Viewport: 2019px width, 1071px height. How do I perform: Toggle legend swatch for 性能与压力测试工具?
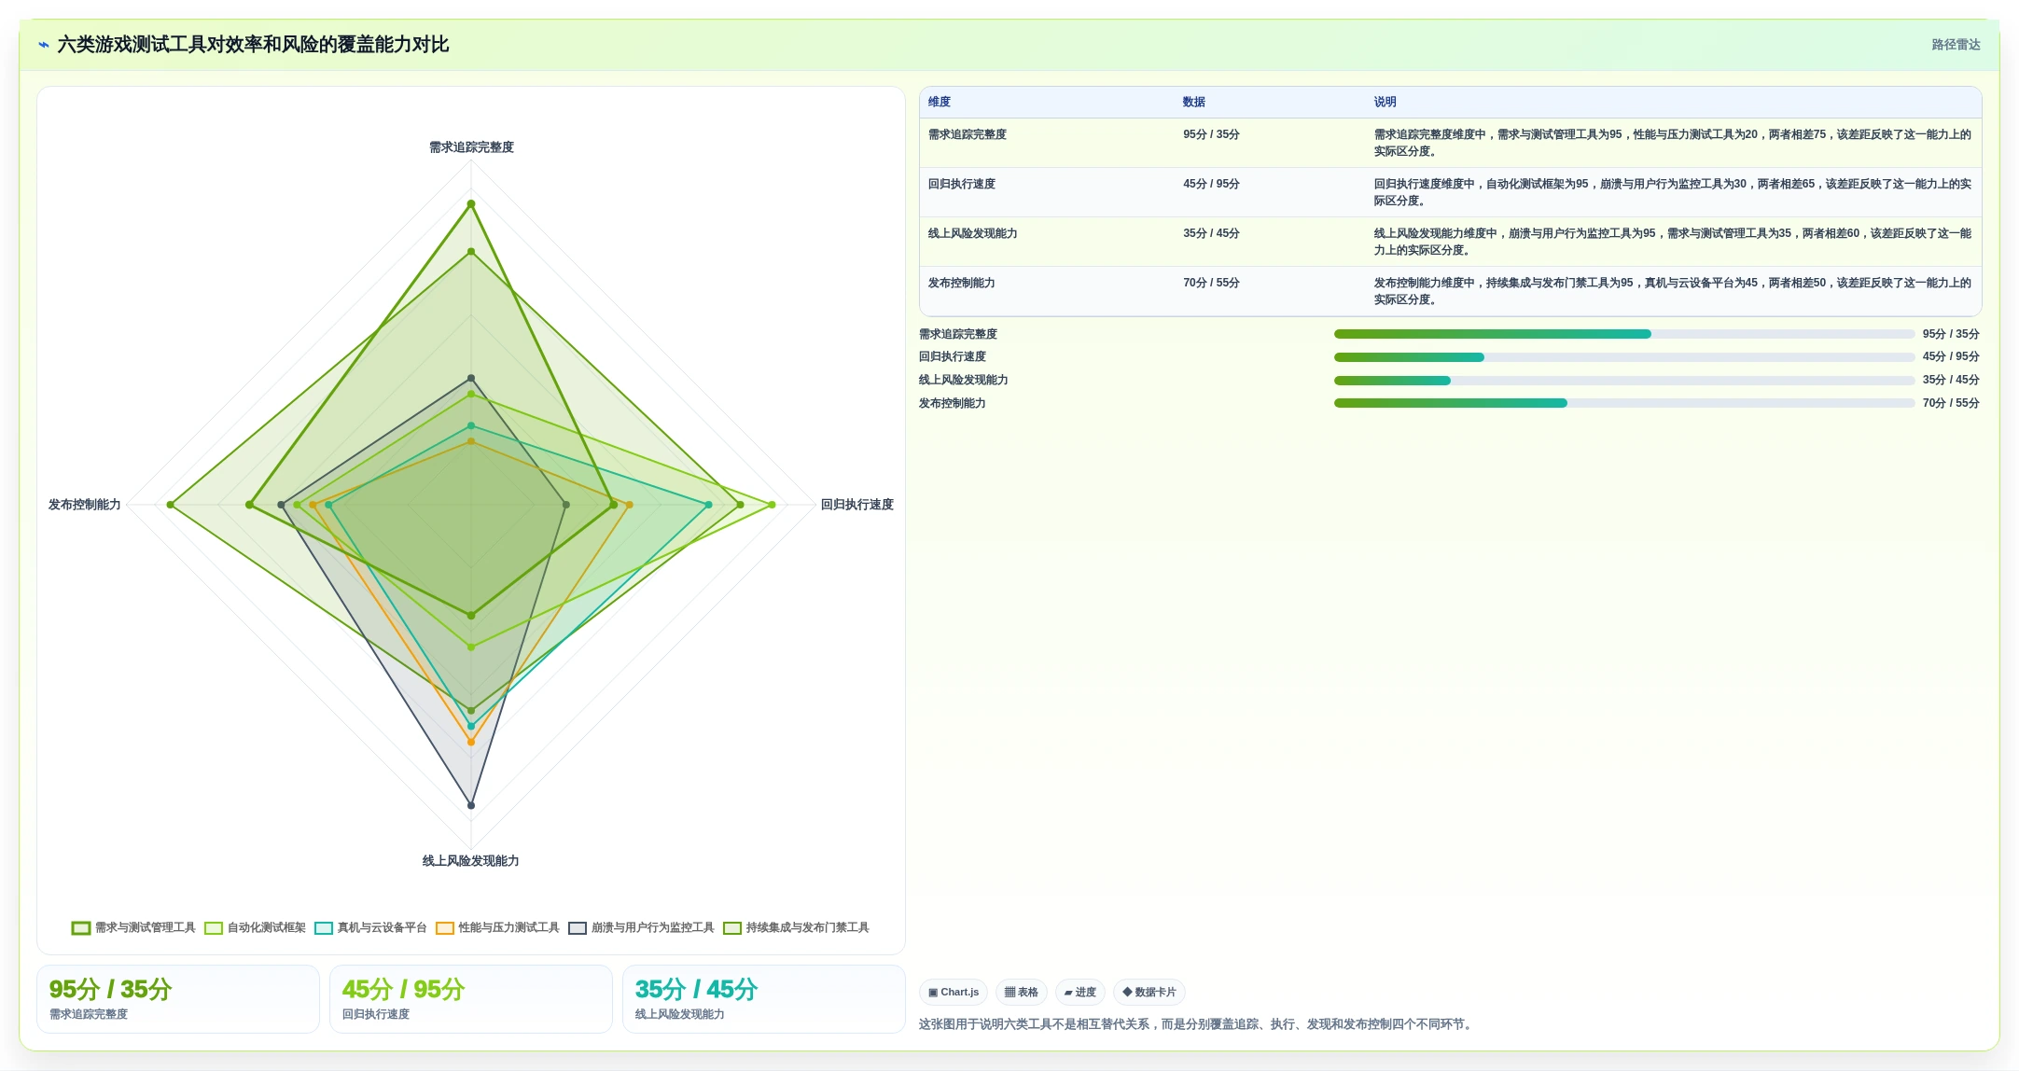[445, 927]
